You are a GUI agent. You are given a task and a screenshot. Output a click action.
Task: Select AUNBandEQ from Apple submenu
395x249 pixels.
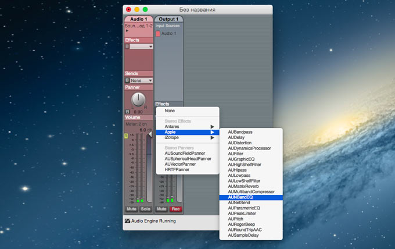pyautogui.click(x=243, y=197)
